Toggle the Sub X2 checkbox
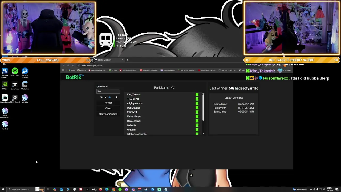341x192 pixels. pos(116,97)
